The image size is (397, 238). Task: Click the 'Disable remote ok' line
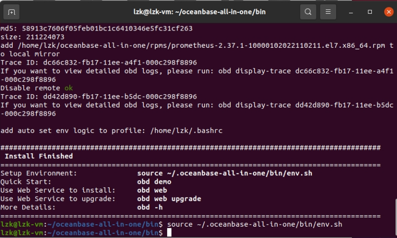click(x=37, y=88)
